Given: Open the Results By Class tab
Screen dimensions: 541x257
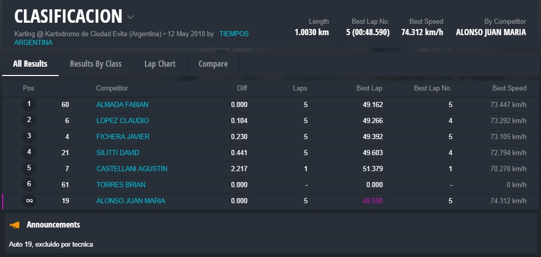Looking at the screenshot, I should [95, 64].
